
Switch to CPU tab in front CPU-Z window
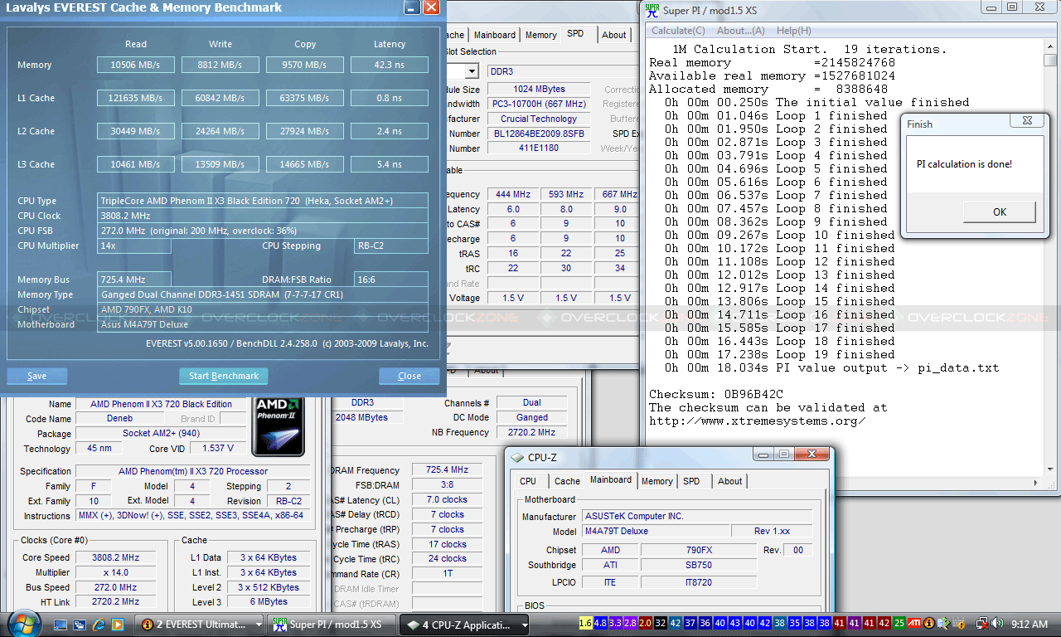pyautogui.click(x=528, y=481)
